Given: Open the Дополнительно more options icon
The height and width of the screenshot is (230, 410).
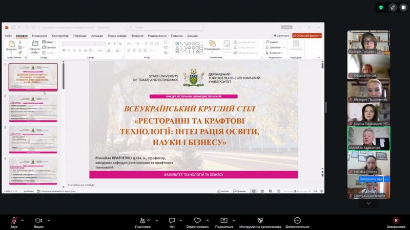Looking at the screenshot, I should (297, 221).
